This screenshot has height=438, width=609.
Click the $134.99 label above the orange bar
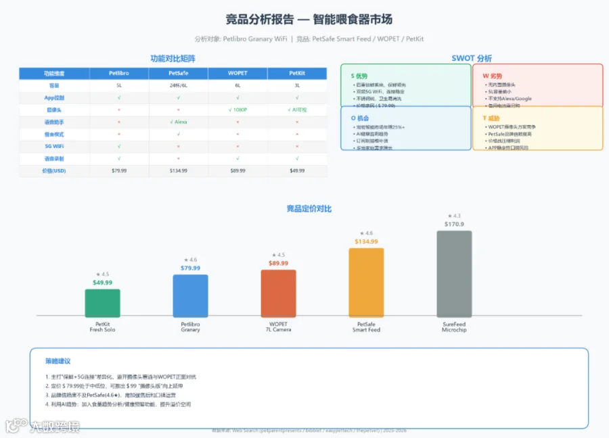coord(366,241)
